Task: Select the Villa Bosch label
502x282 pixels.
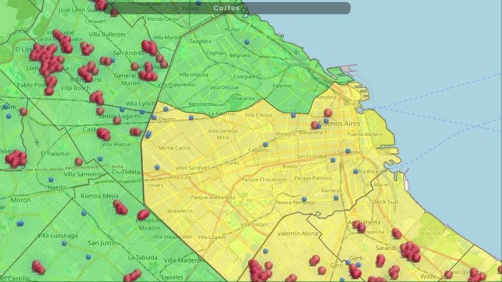Action: pos(75,88)
